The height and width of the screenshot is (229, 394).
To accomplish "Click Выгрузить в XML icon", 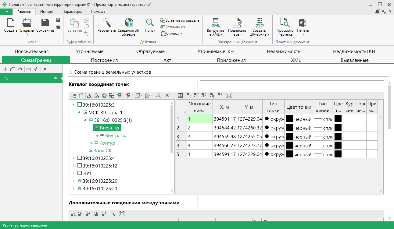I will pos(216,23).
